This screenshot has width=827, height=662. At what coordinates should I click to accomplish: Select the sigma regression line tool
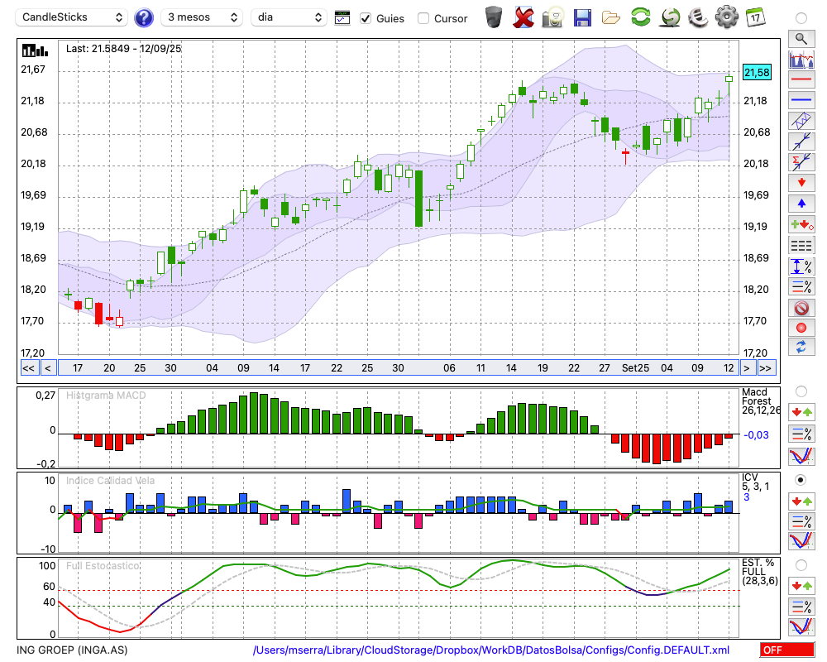click(801, 162)
